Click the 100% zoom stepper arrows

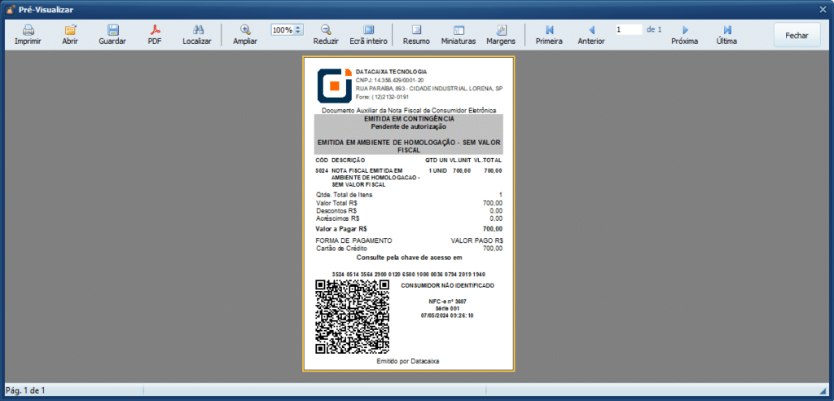click(299, 30)
